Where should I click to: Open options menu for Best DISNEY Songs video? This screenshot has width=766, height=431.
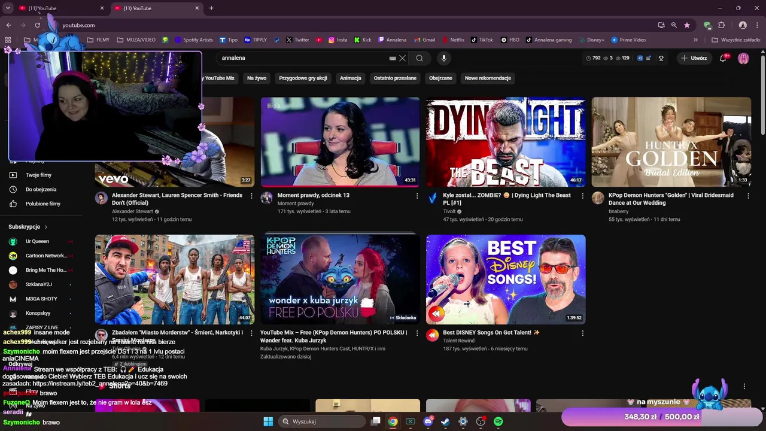(x=582, y=333)
